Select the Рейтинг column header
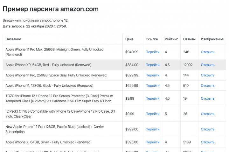Screen dimensions: 229x152 171,39
